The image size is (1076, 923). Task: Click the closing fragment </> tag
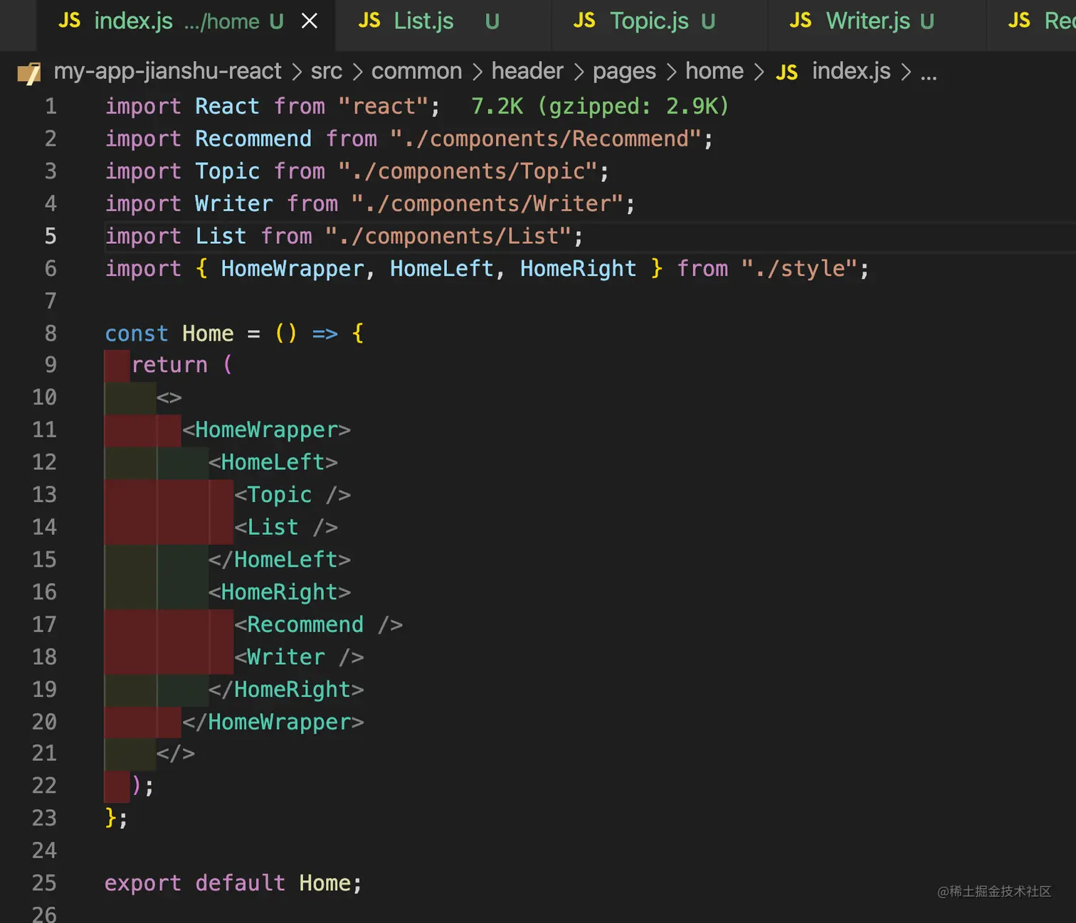pyautogui.click(x=176, y=754)
